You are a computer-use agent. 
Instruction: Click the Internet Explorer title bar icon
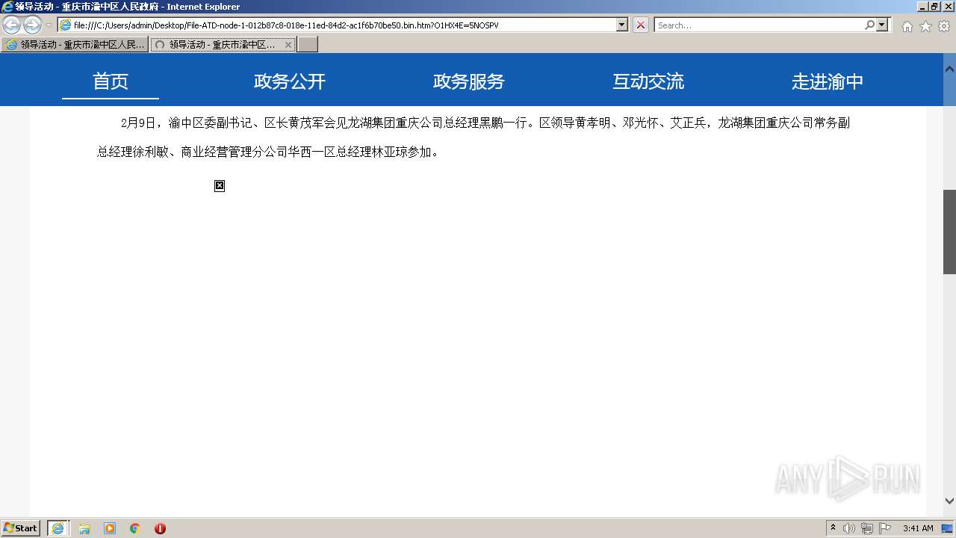pyautogui.click(x=7, y=7)
